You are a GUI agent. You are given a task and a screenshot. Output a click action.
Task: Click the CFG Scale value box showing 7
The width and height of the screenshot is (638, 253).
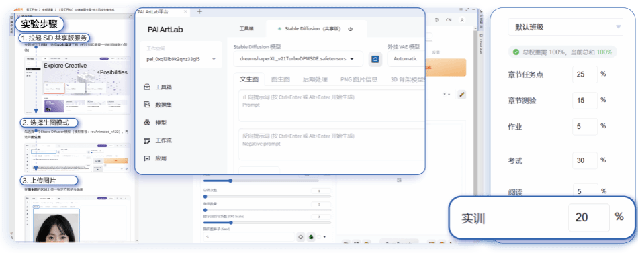point(320,217)
